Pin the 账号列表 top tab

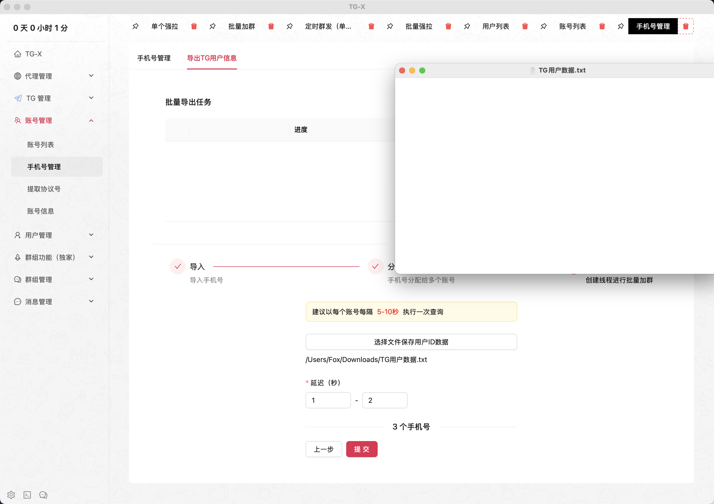tap(543, 26)
